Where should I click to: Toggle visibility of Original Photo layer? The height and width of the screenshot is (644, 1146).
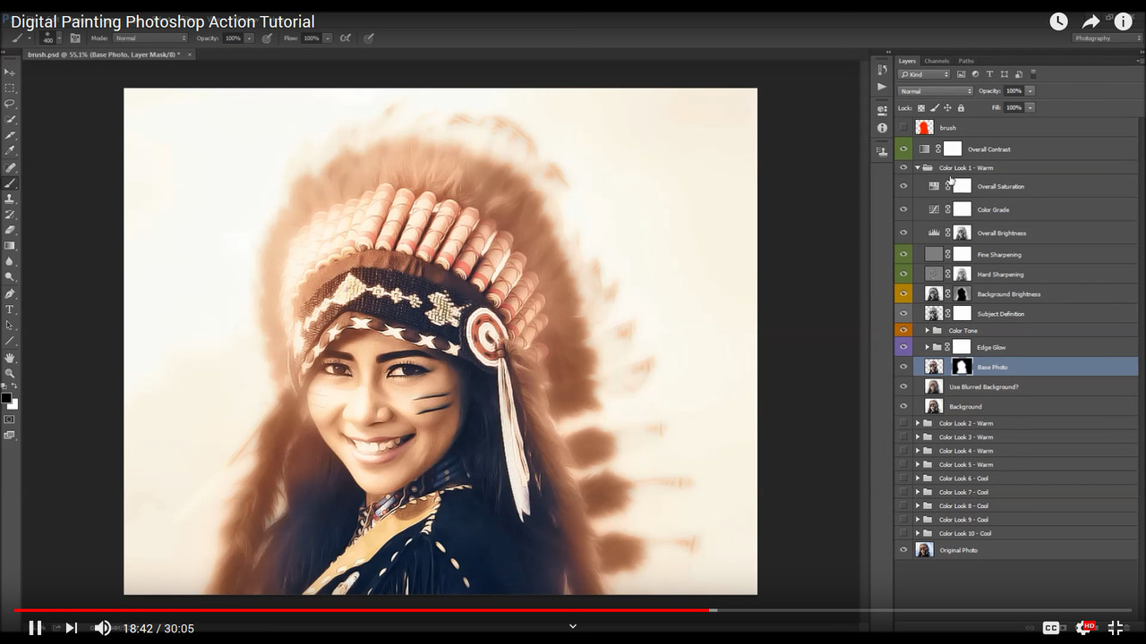pyautogui.click(x=903, y=550)
